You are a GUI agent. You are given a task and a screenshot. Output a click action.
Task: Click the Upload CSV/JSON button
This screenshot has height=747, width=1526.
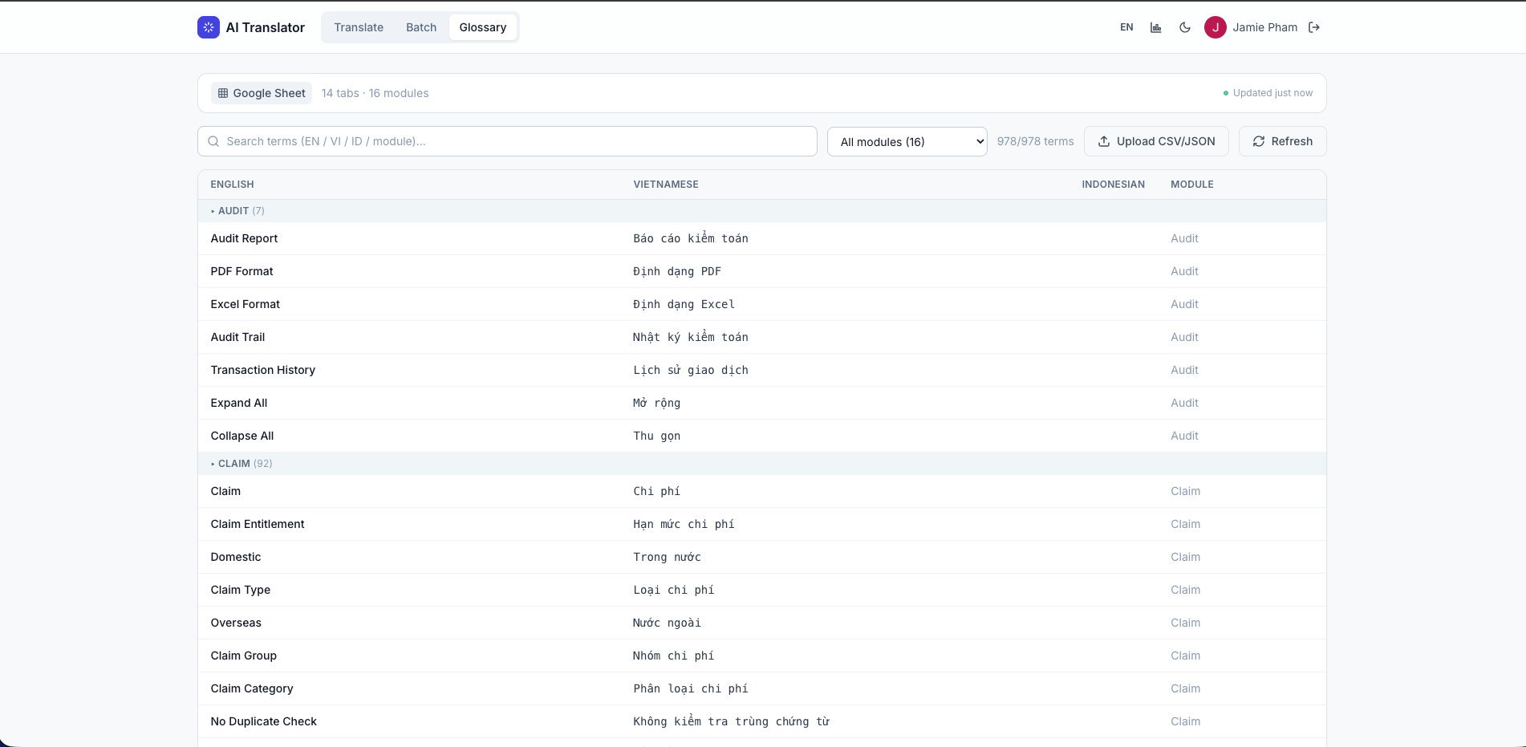[1156, 141]
